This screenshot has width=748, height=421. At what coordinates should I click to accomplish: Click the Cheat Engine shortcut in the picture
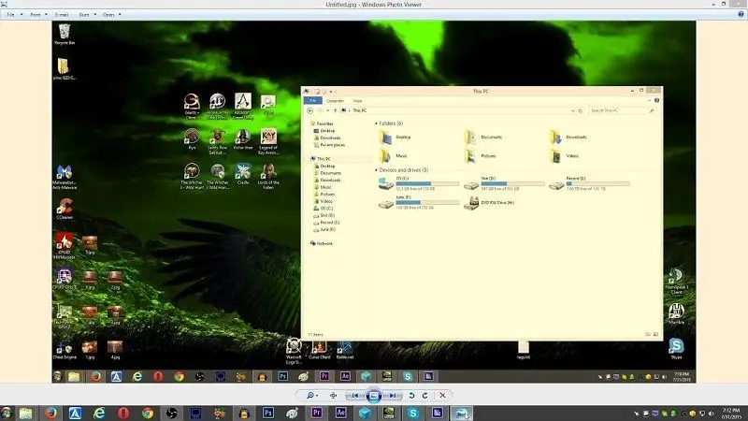65,349
